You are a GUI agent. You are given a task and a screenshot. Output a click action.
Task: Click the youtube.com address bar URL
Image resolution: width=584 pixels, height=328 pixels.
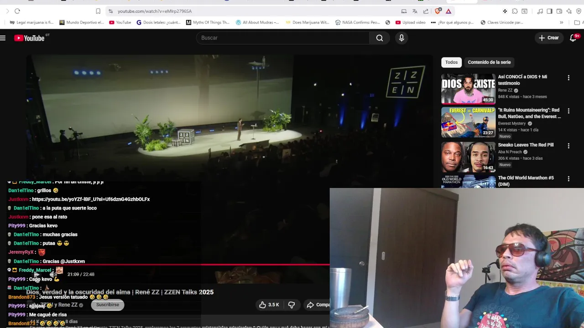(155, 11)
